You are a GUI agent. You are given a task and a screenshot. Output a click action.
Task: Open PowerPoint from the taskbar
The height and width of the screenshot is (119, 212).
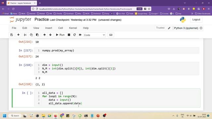[x=98, y=116]
